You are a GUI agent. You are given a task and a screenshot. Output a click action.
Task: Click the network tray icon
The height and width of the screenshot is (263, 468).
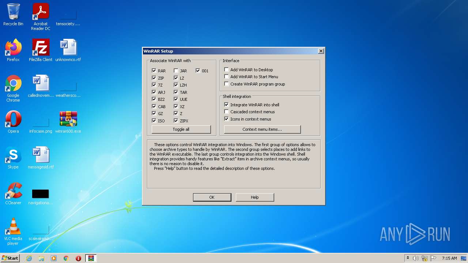pos(424,258)
